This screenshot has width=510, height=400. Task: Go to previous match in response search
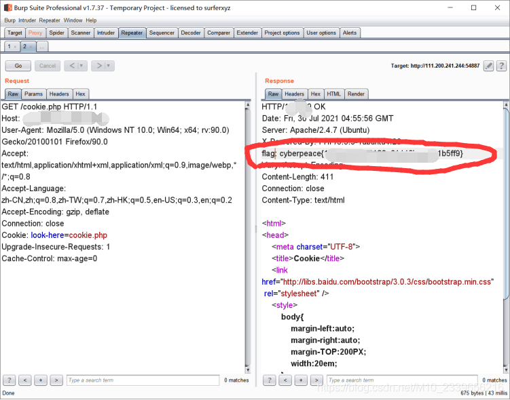(x=285, y=380)
